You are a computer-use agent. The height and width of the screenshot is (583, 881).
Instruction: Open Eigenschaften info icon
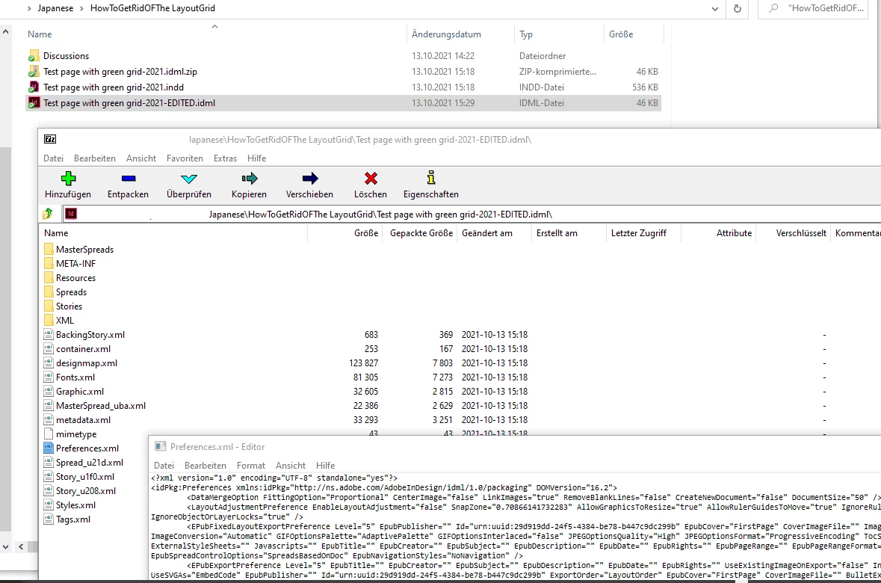point(431,178)
